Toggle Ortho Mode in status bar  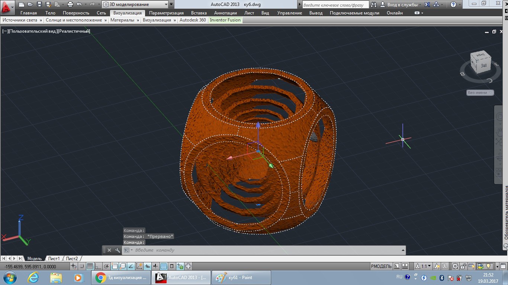point(98,266)
